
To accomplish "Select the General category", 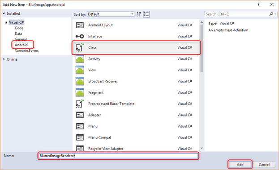I will tap(21, 39).
